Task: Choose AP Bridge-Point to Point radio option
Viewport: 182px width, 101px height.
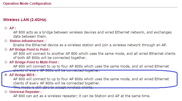Action: pos(6,49)
